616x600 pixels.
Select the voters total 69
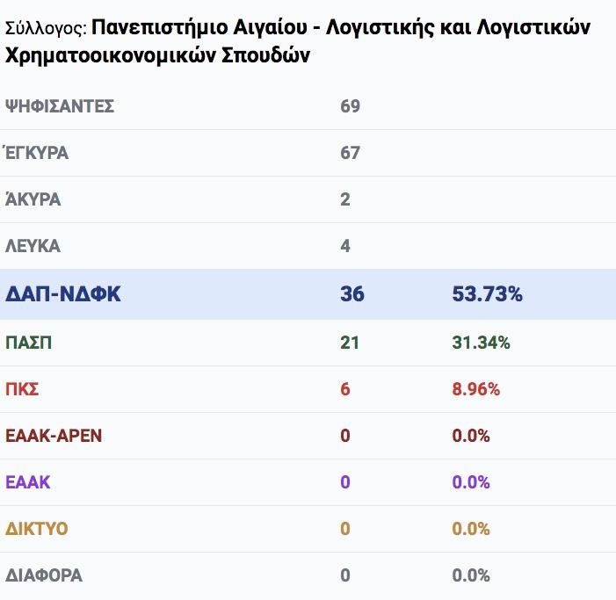click(x=350, y=106)
